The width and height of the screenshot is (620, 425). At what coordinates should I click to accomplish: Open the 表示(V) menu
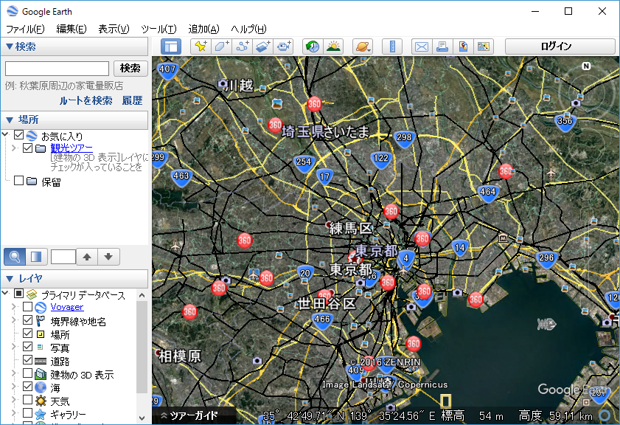click(114, 30)
